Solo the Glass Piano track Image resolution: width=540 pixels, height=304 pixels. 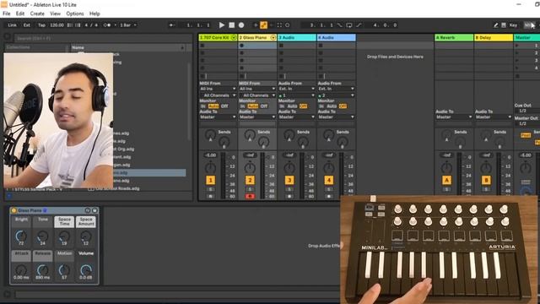tap(250, 189)
